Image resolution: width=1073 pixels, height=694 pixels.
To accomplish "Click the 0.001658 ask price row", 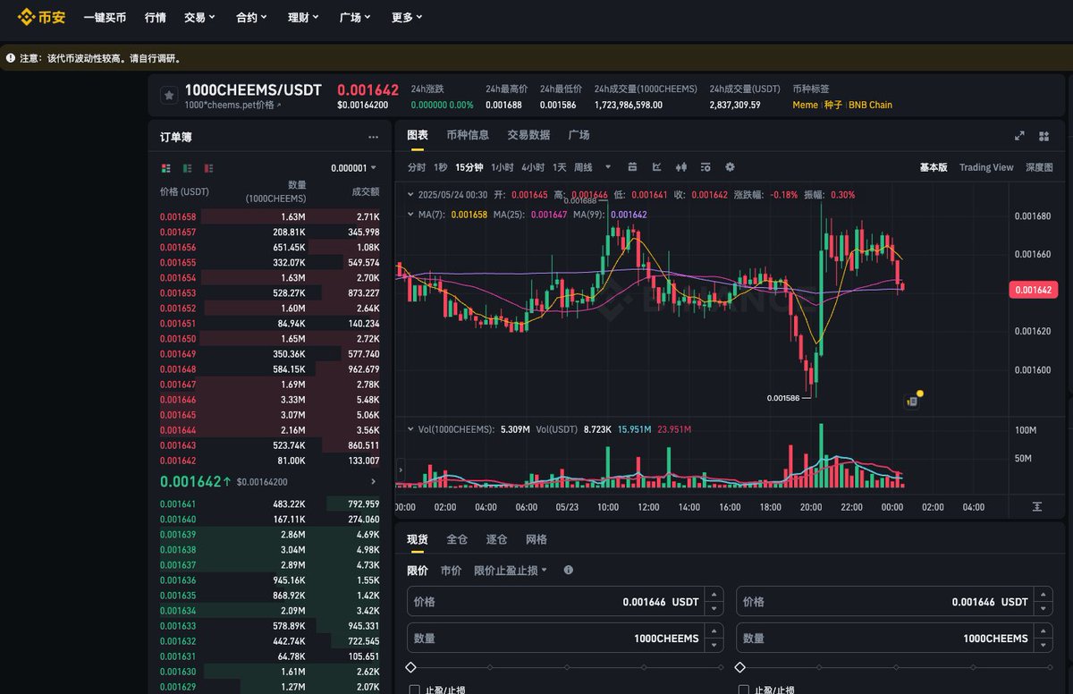I will [269, 216].
